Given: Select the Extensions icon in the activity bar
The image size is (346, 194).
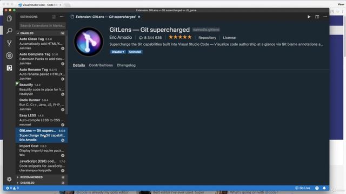Looking at the screenshot, I should [9, 68].
